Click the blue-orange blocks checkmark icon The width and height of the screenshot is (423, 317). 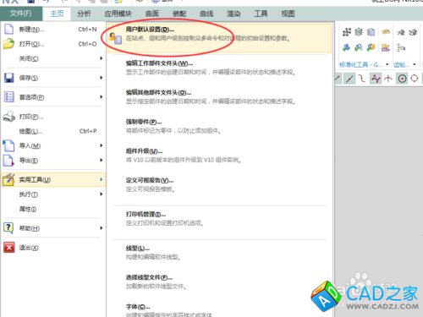[x=371, y=47]
